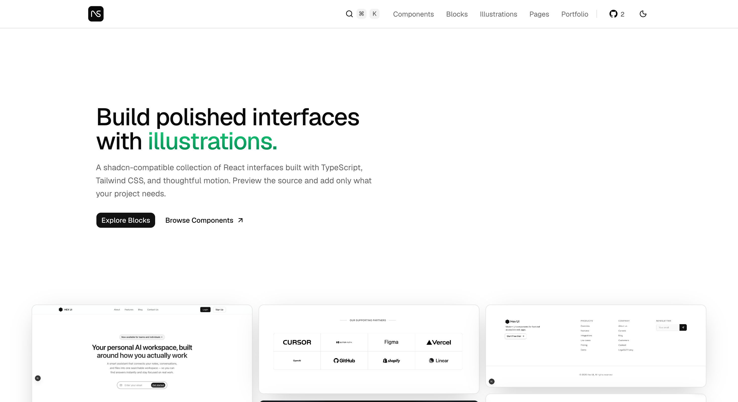
Task: Open the Blocks nav item
Action: pos(457,14)
